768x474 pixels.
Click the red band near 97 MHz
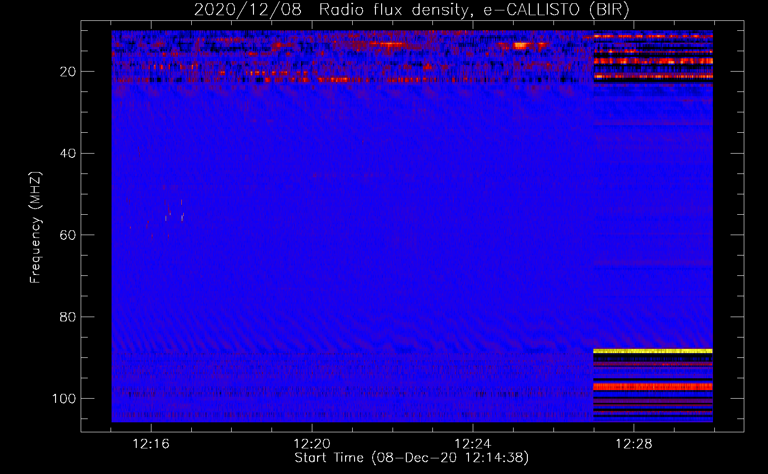point(653,387)
